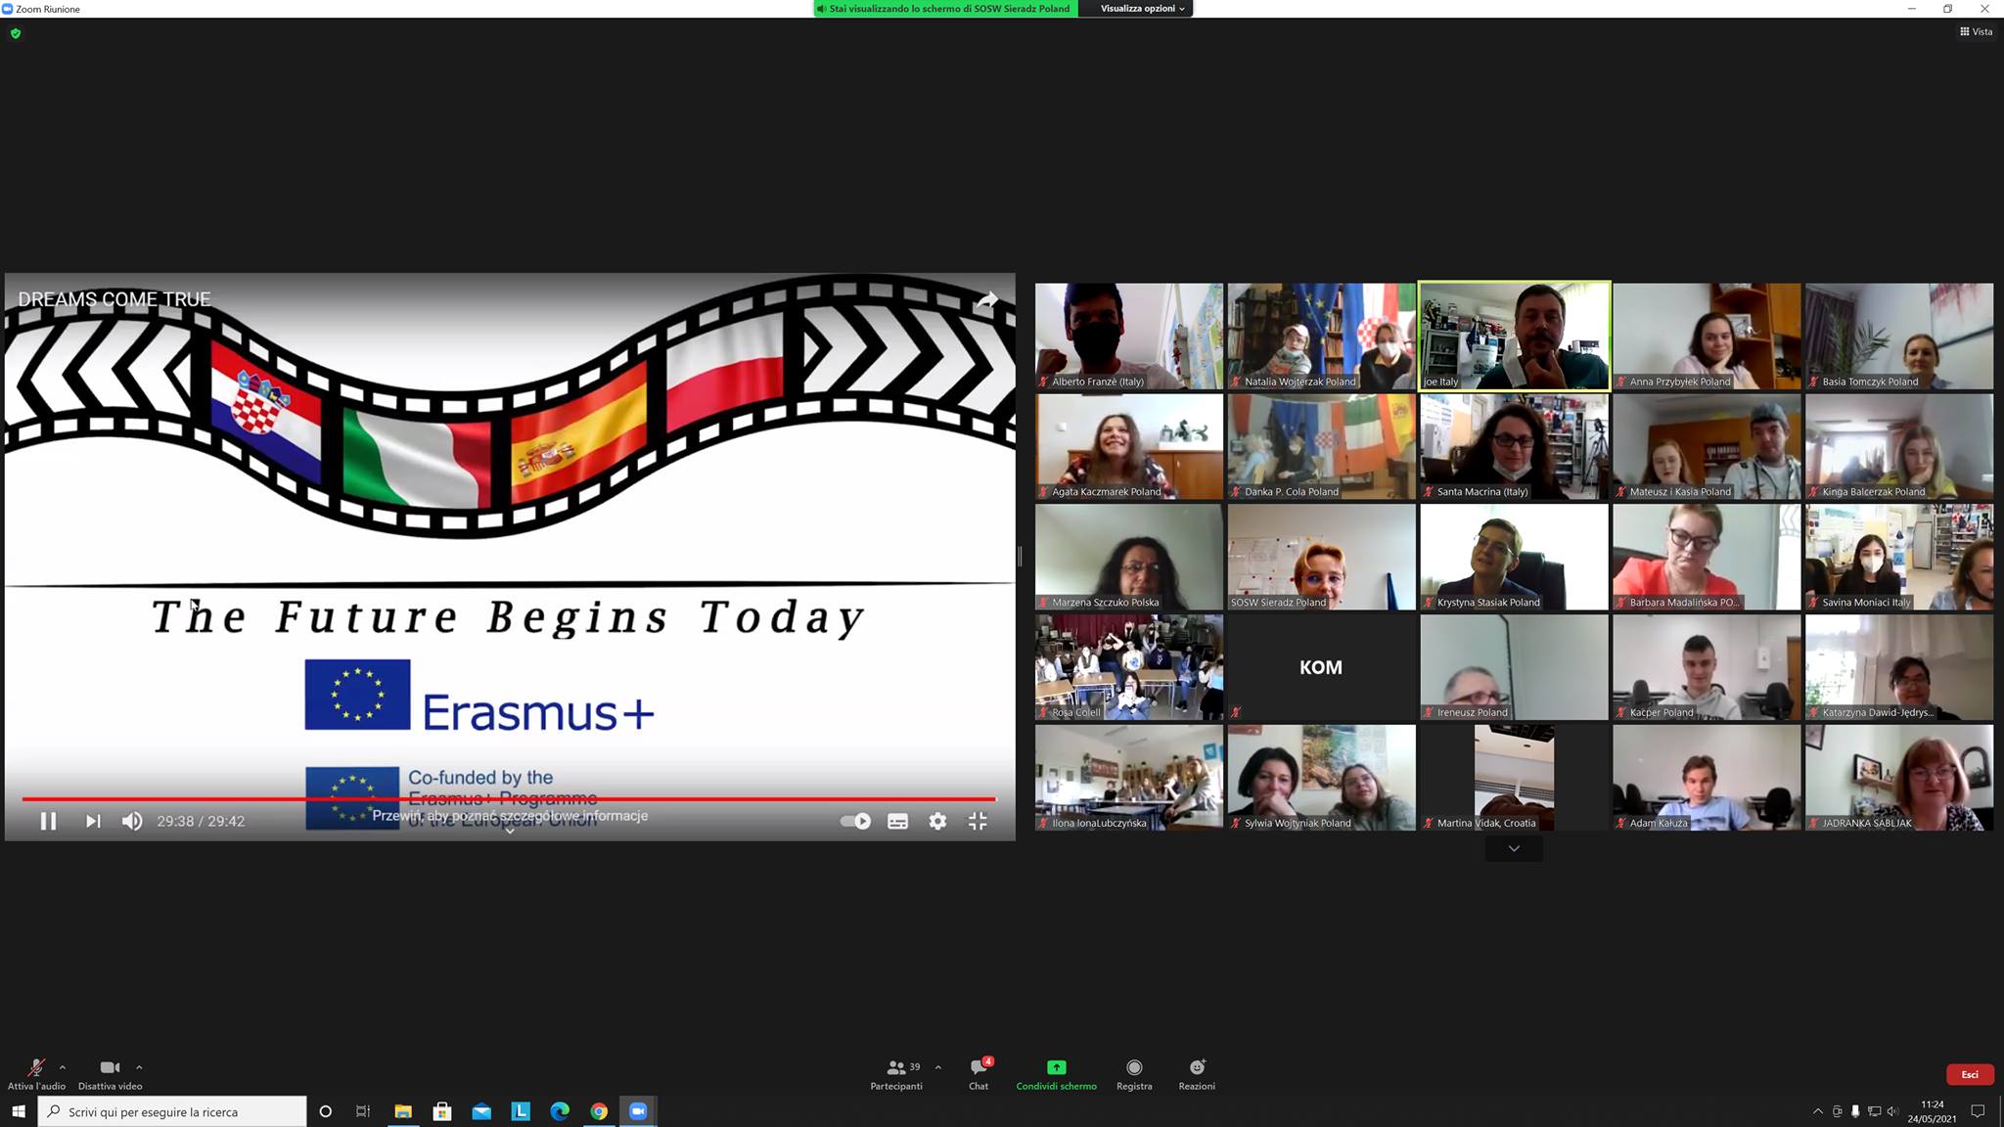Select Basia Tomczyk Poland video tile
The image size is (2004, 1127).
1899,337
